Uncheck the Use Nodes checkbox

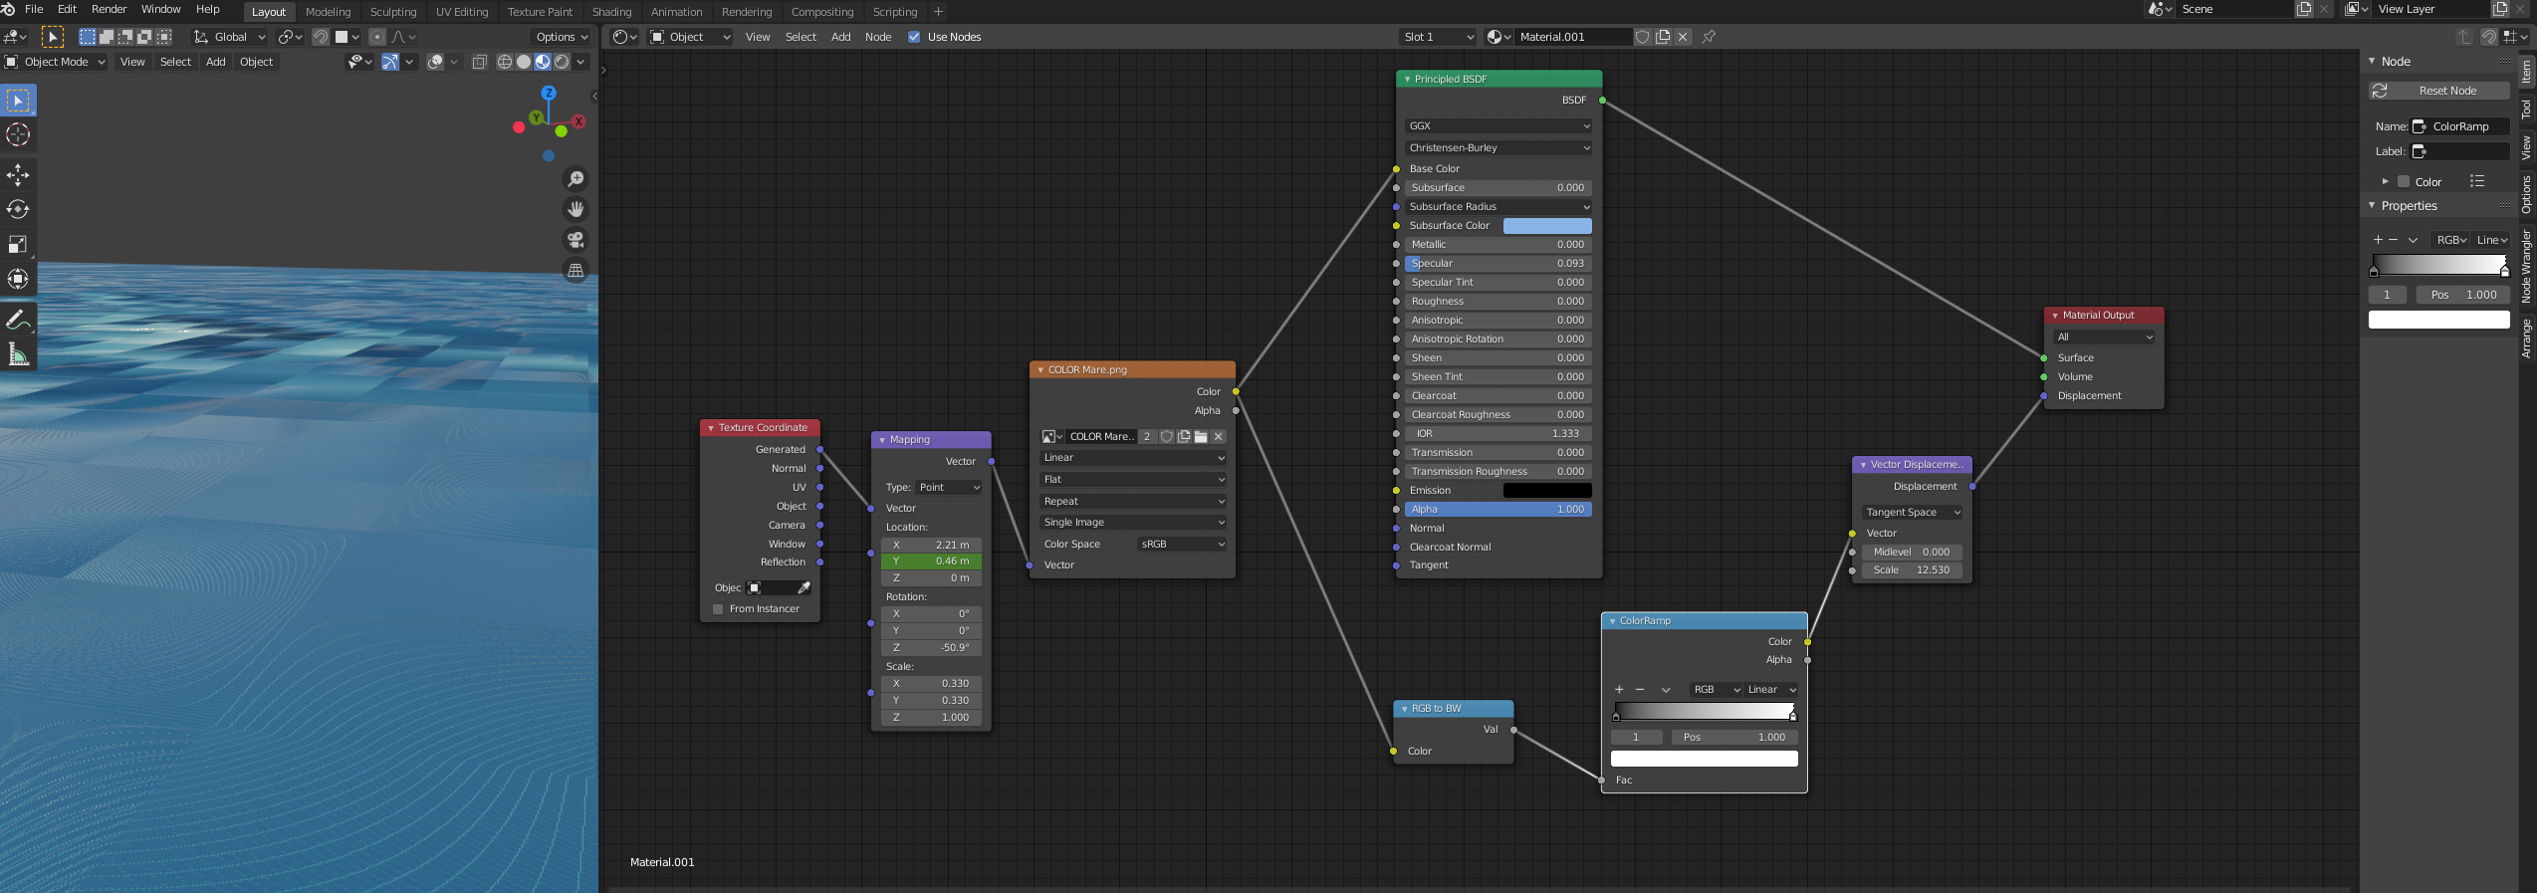click(x=914, y=37)
